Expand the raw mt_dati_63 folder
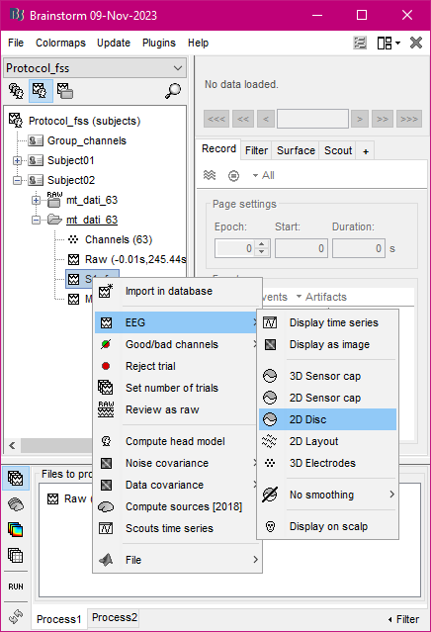 point(37,200)
